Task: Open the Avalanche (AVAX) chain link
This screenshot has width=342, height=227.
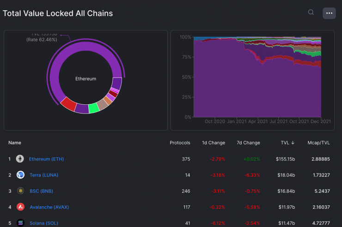Action: pos(49,207)
